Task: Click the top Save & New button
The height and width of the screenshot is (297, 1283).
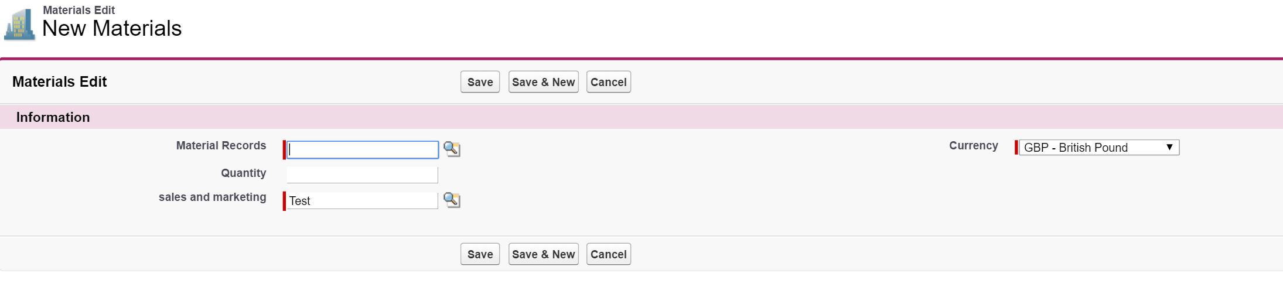Action: pyautogui.click(x=543, y=82)
